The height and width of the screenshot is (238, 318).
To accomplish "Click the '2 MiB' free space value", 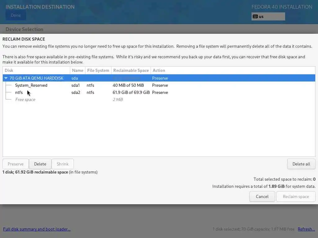I will (x=118, y=99).
